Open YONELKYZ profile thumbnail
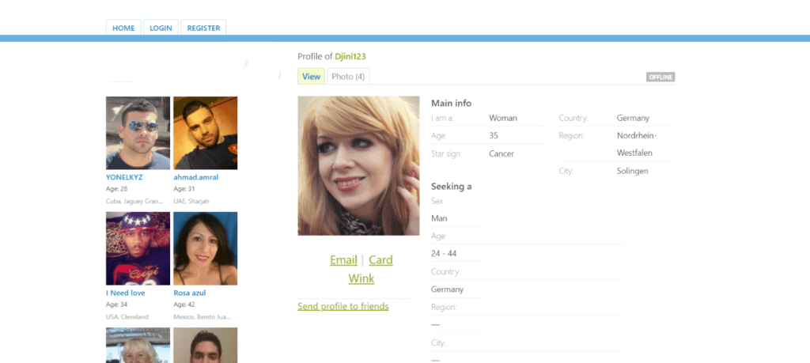The height and width of the screenshot is (363, 810). pos(138,133)
